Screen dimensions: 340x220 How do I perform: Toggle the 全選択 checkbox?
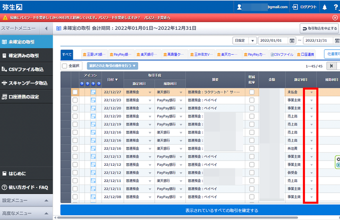click(x=64, y=66)
